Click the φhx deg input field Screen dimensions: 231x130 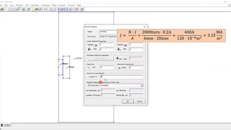107,49
